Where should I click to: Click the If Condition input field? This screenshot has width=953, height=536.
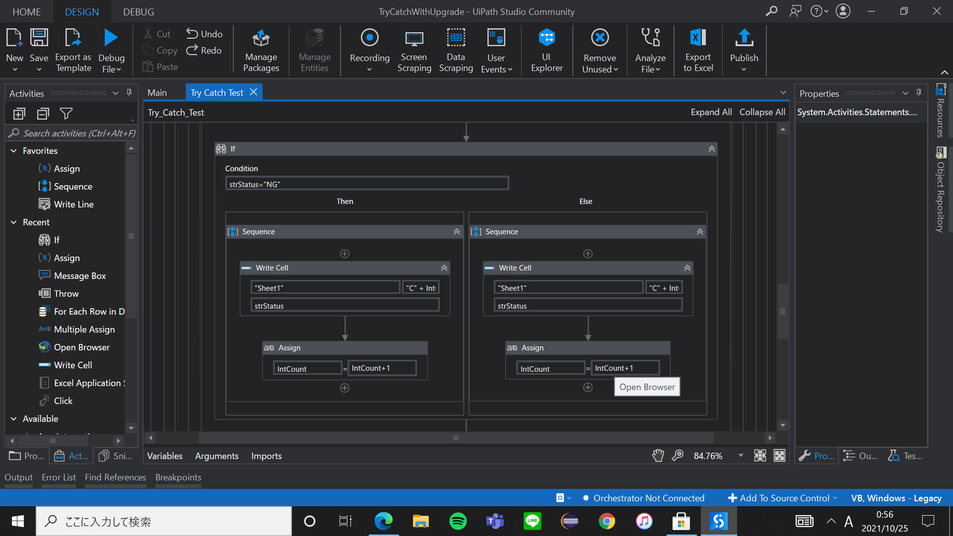(367, 184)
